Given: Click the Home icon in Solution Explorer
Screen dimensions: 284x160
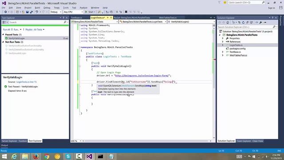Looking at the screenshot, I should point(228,23).
